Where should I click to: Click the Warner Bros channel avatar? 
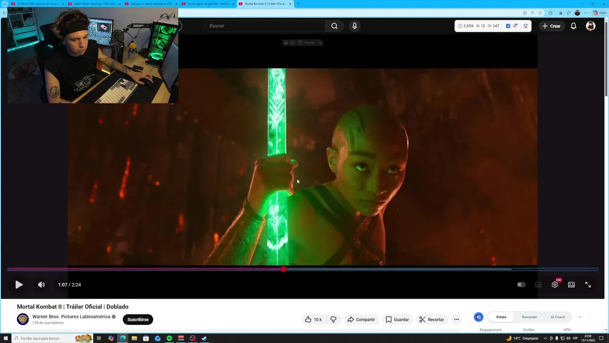(23, 319)
